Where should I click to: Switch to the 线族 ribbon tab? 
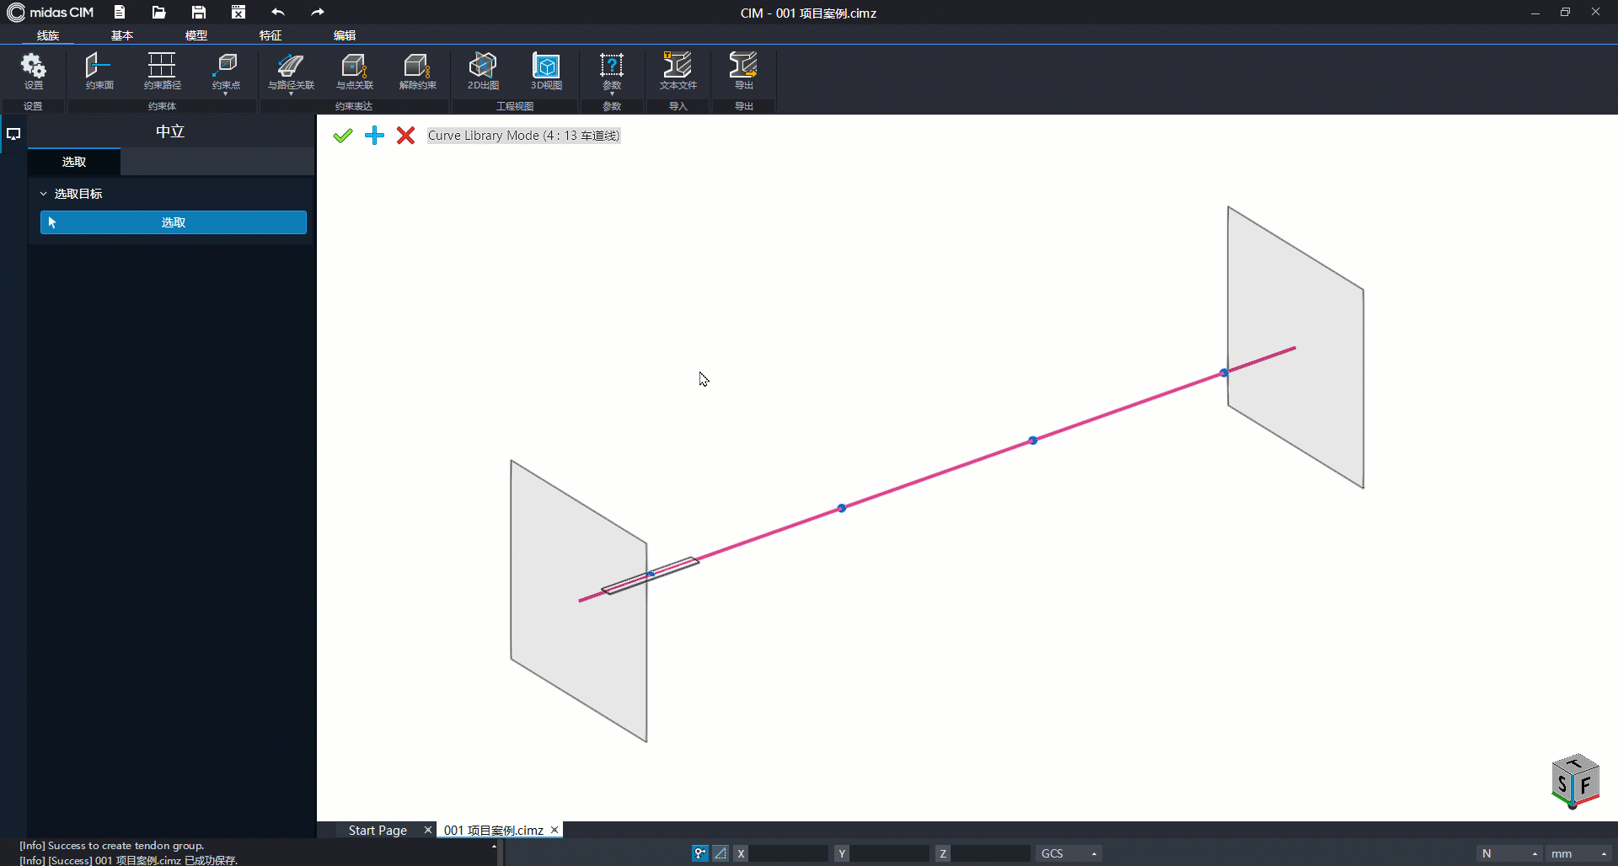(x=48, y=35)
